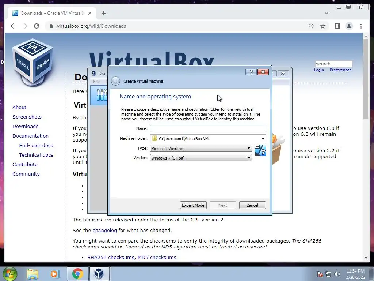Click the Next button in wizard
The image size is (374, 281).
click(x=223, y=205)
